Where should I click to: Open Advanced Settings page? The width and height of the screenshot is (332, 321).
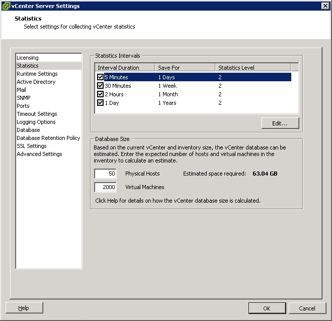49,154
